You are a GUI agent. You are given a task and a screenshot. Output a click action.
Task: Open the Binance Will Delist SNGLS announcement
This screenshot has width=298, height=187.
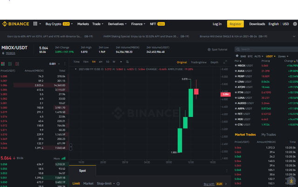(x=233, y=36)
